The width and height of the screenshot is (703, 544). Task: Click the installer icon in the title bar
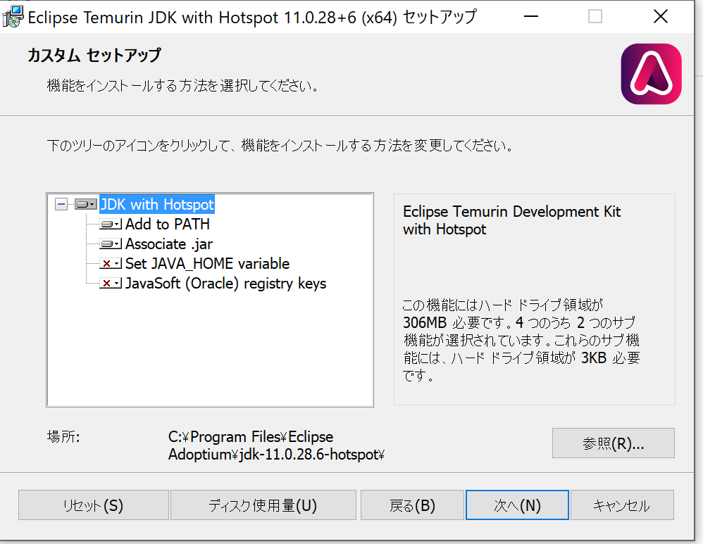click(13, 17)
